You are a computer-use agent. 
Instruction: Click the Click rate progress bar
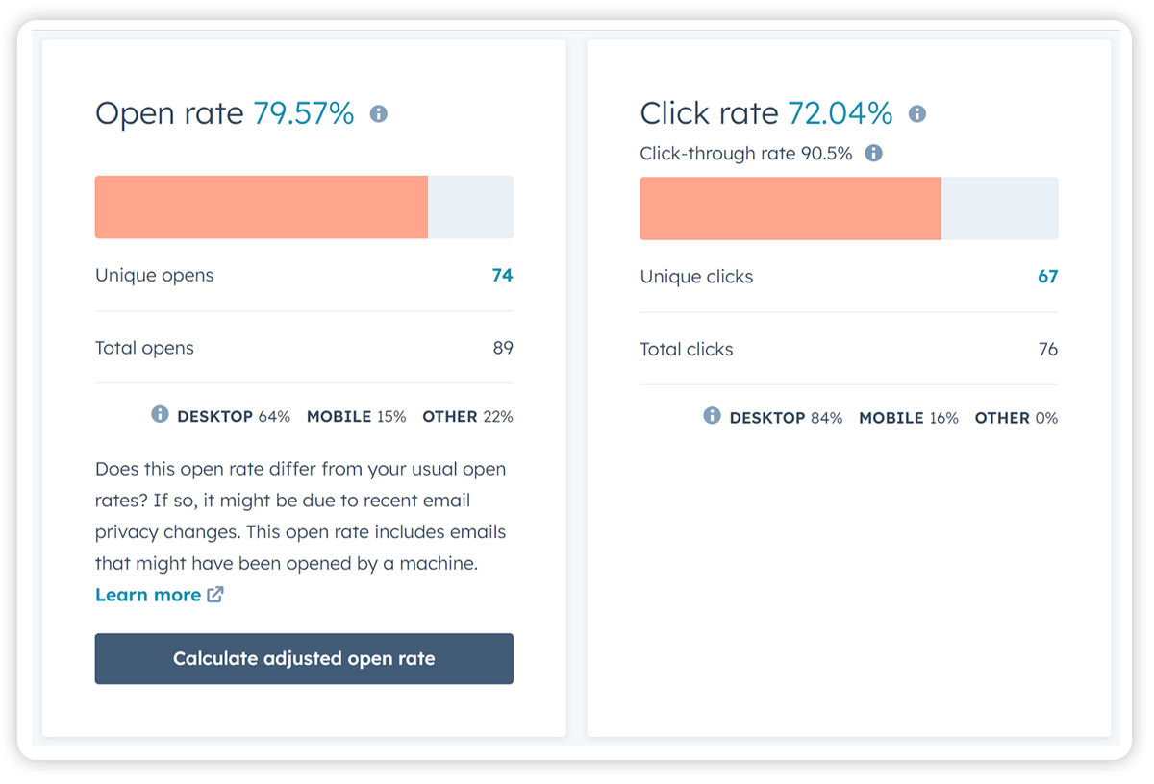pos(849,208)
